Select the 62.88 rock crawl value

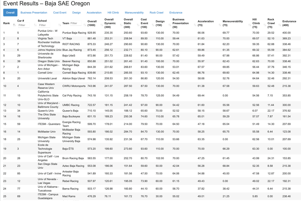[271, 44]
